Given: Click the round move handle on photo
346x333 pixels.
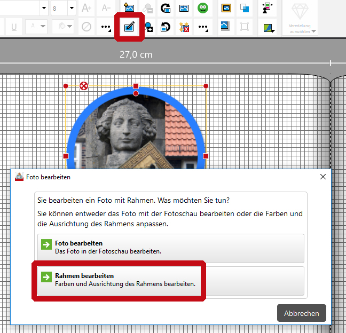Looking at the screenshot, I should coord(84,86).
